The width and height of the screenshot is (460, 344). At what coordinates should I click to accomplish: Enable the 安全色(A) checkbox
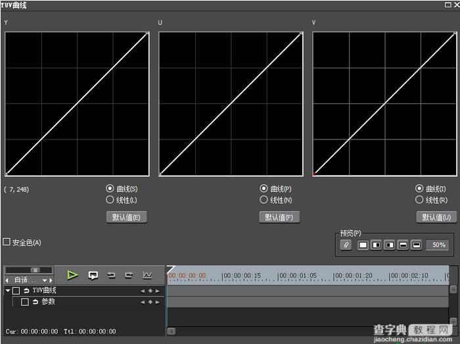coord(7,242)
